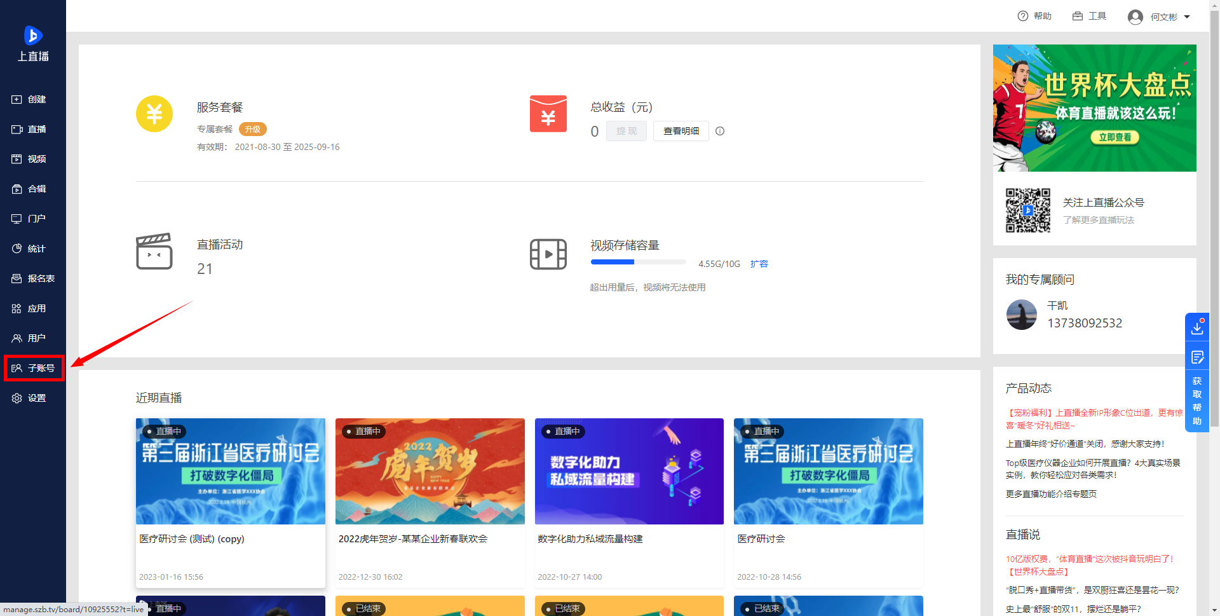Click the date 2022-10-27 14:00
The width and height of the screenshot is (1220, 616).
[x=569, y=577]
